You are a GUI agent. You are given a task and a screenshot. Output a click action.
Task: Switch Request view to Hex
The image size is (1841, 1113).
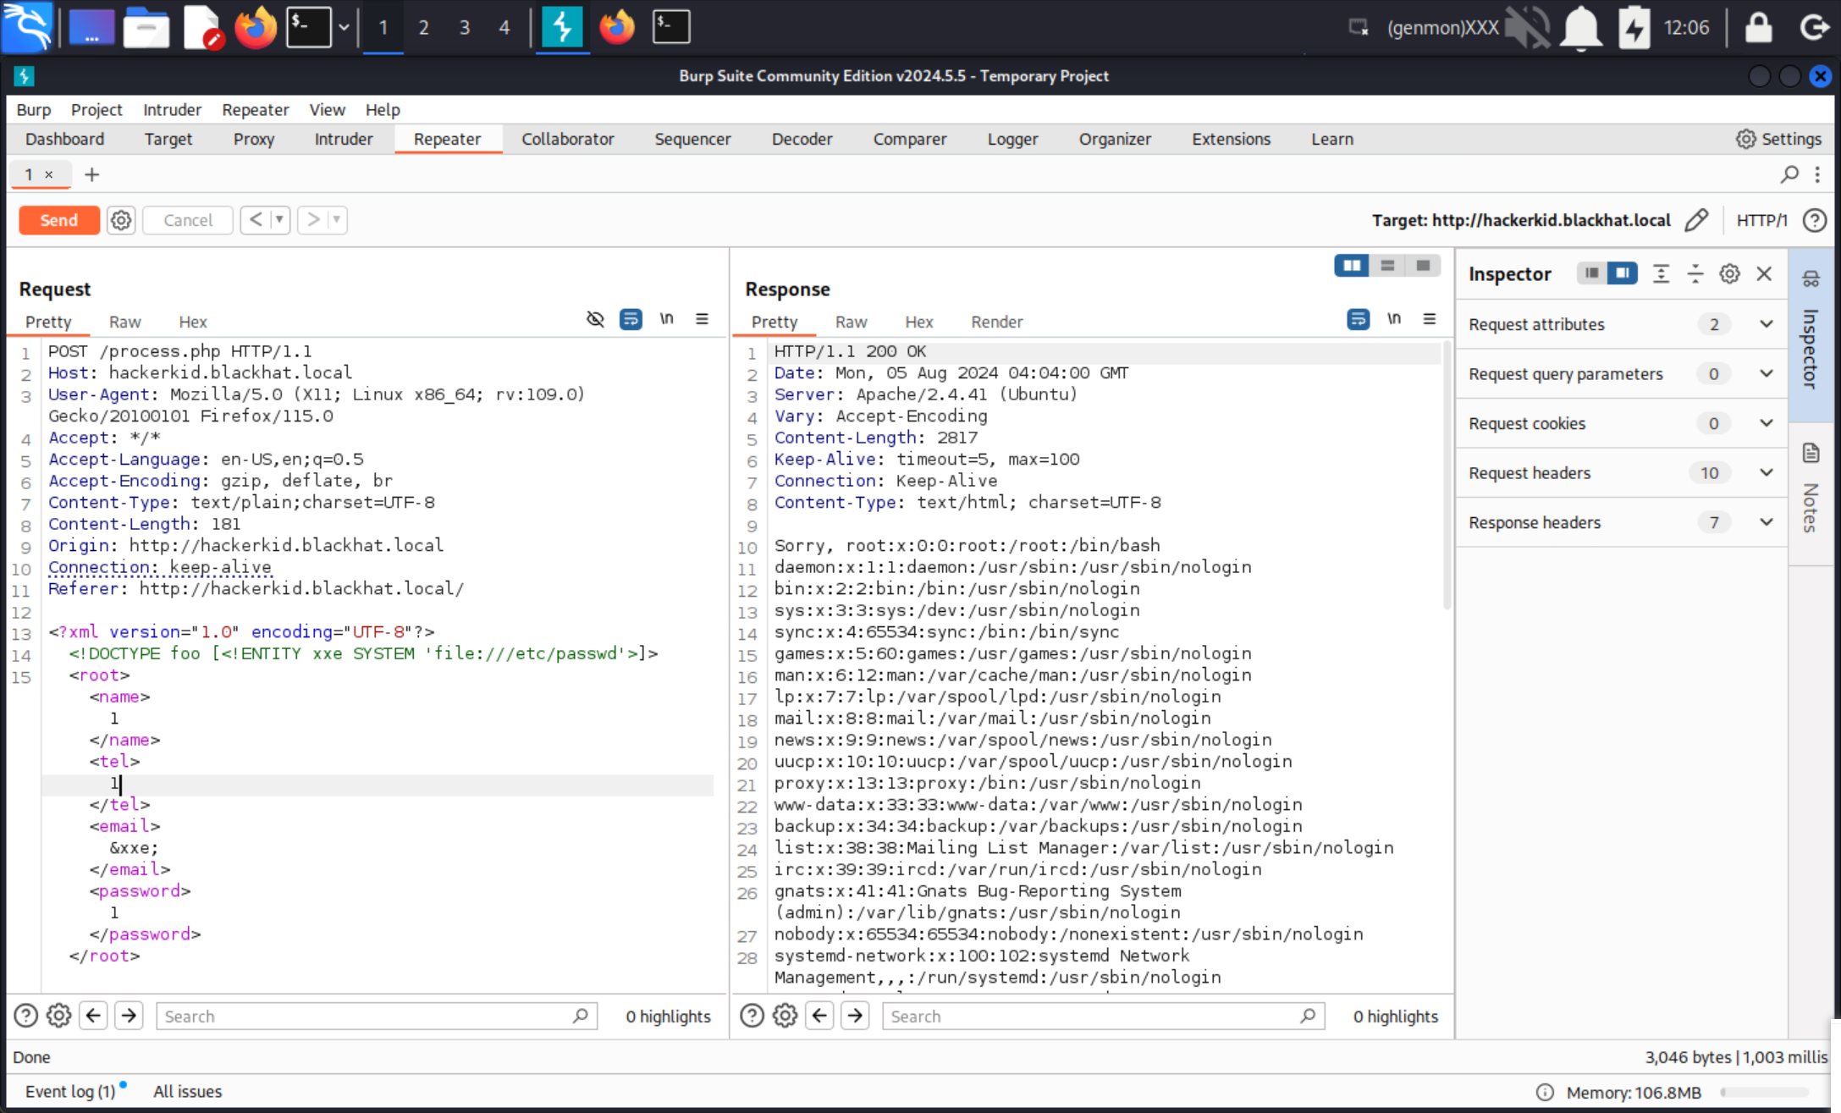[x=193, y=322]
